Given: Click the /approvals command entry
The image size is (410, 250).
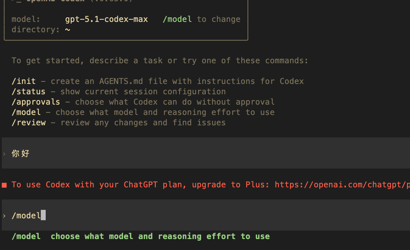Looking at the screenshot, I should [36, 102].
